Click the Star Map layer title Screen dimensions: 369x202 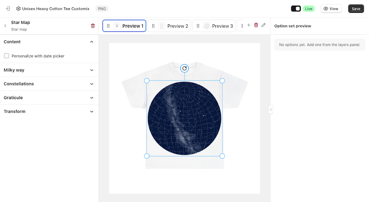tap(20, 22)
